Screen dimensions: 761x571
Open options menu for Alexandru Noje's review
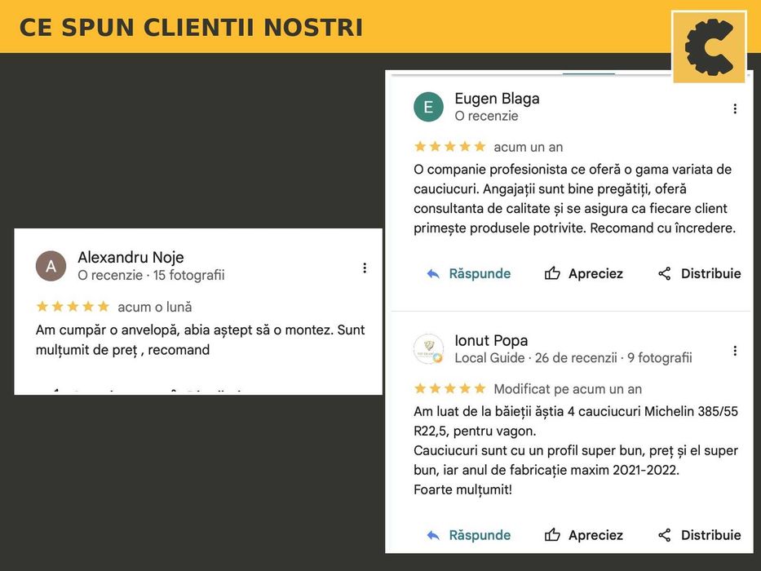(x=365, y=268)
